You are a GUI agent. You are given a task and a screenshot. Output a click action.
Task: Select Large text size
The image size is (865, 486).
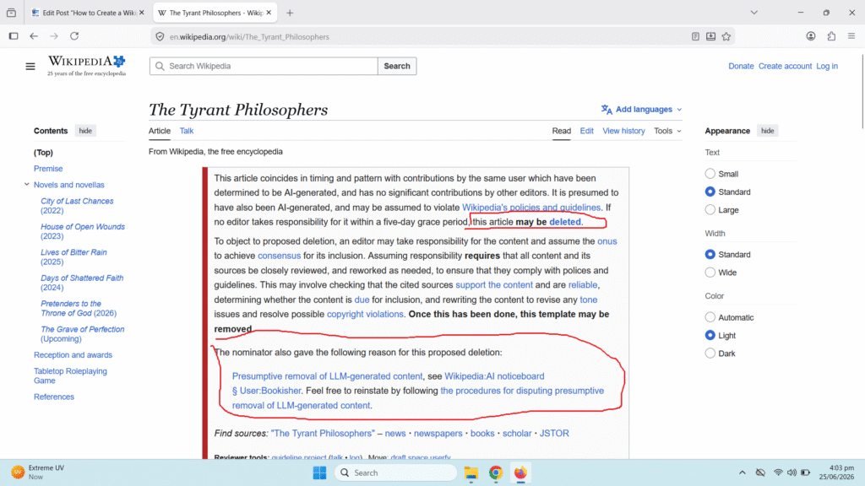coord(710,210)
